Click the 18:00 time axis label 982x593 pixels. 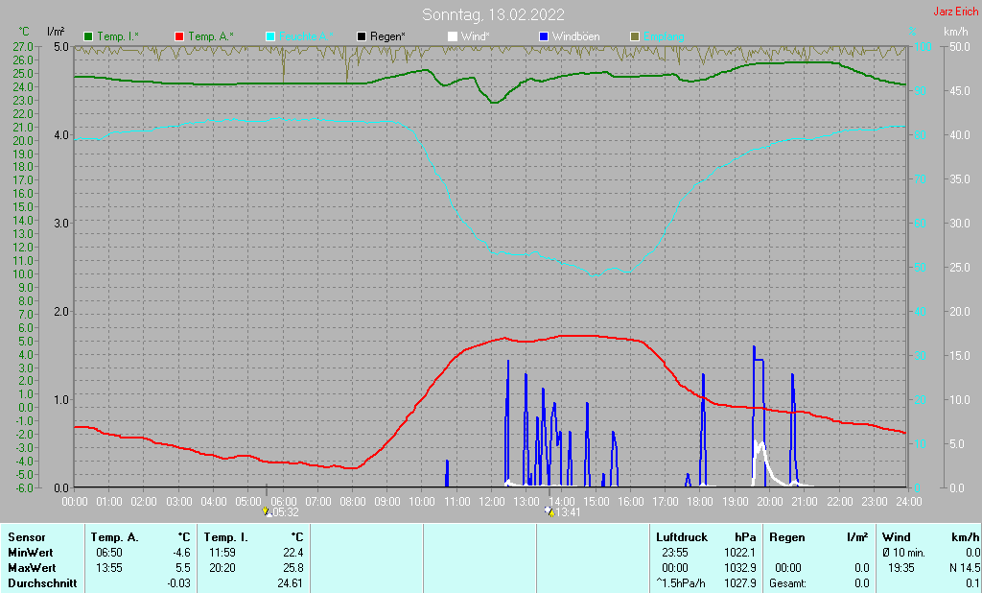[x=700, y=502]
